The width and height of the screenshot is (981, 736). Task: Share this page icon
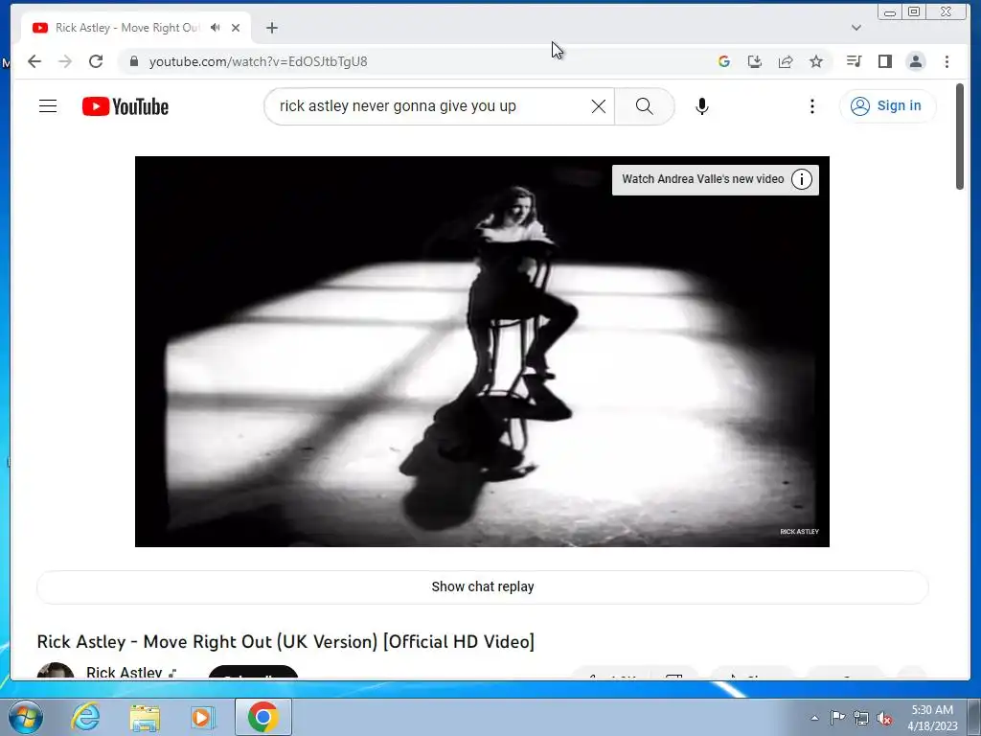click(x=786, y=61)
